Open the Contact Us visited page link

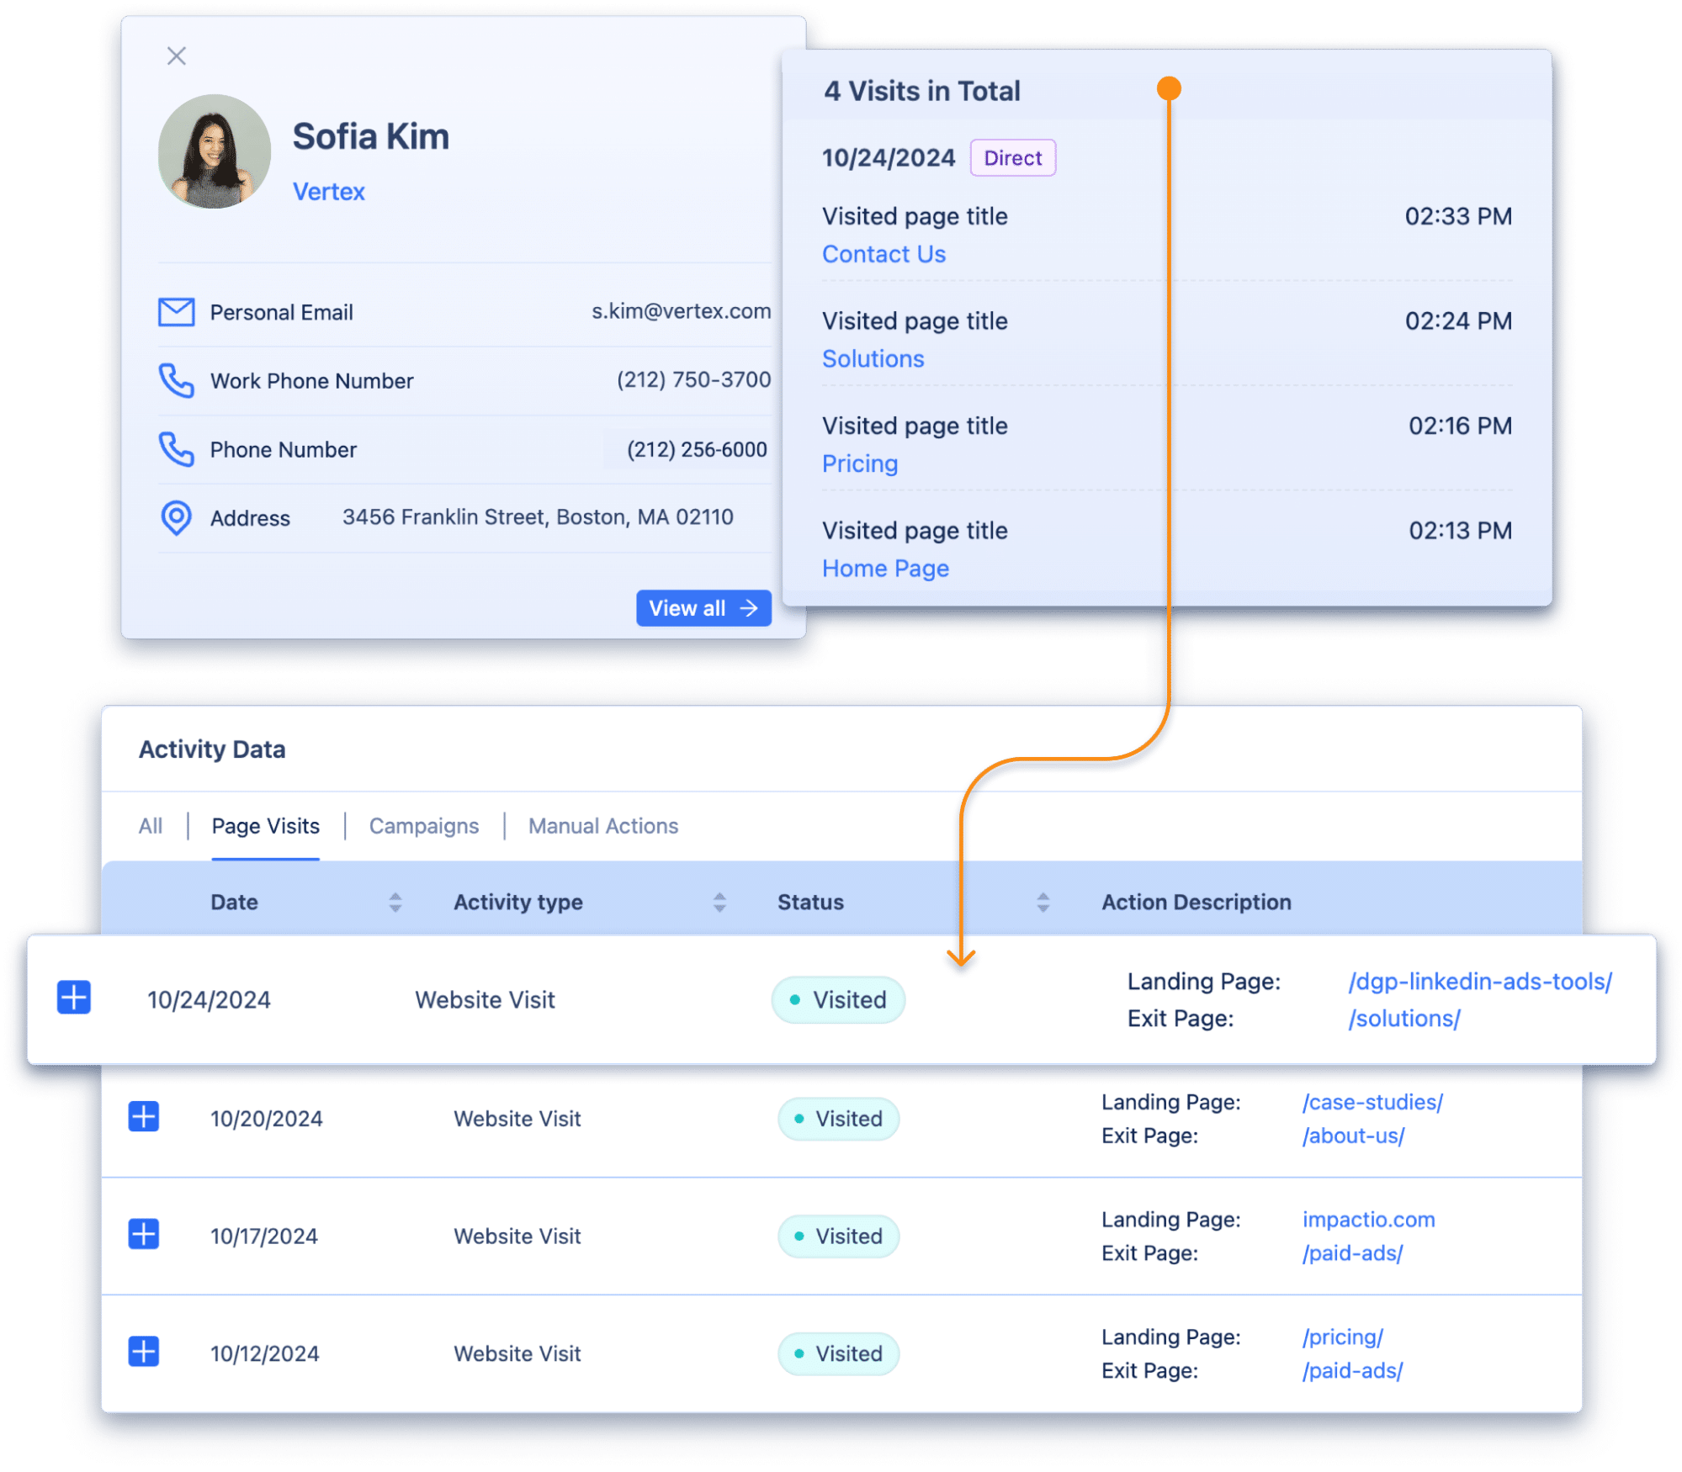(x=883, y=254)
